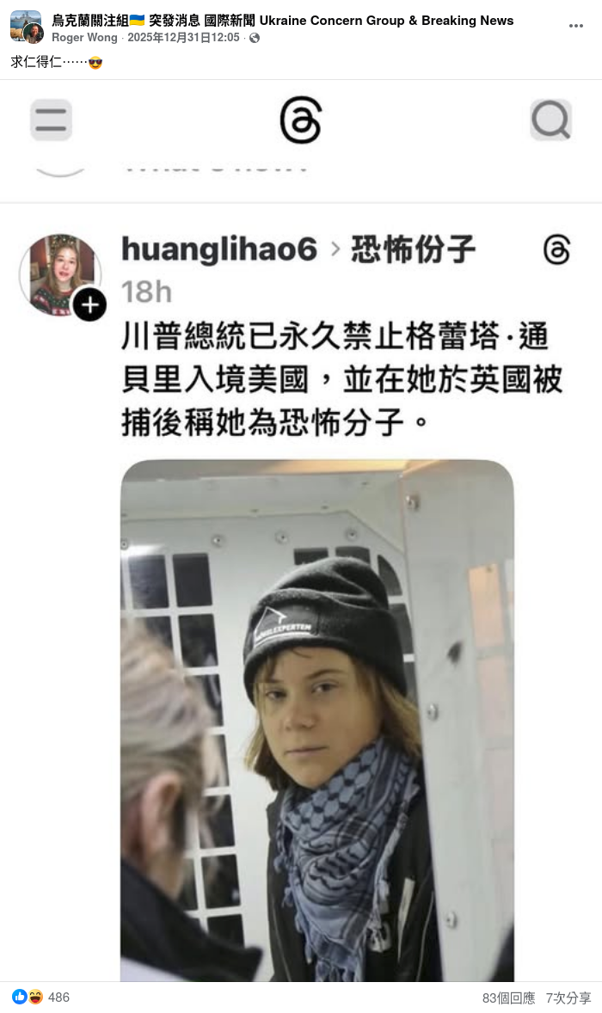View the 7次分享 shares list
Image resolution: width=602 pixels, height=1013 pixels.
point(568,998)
